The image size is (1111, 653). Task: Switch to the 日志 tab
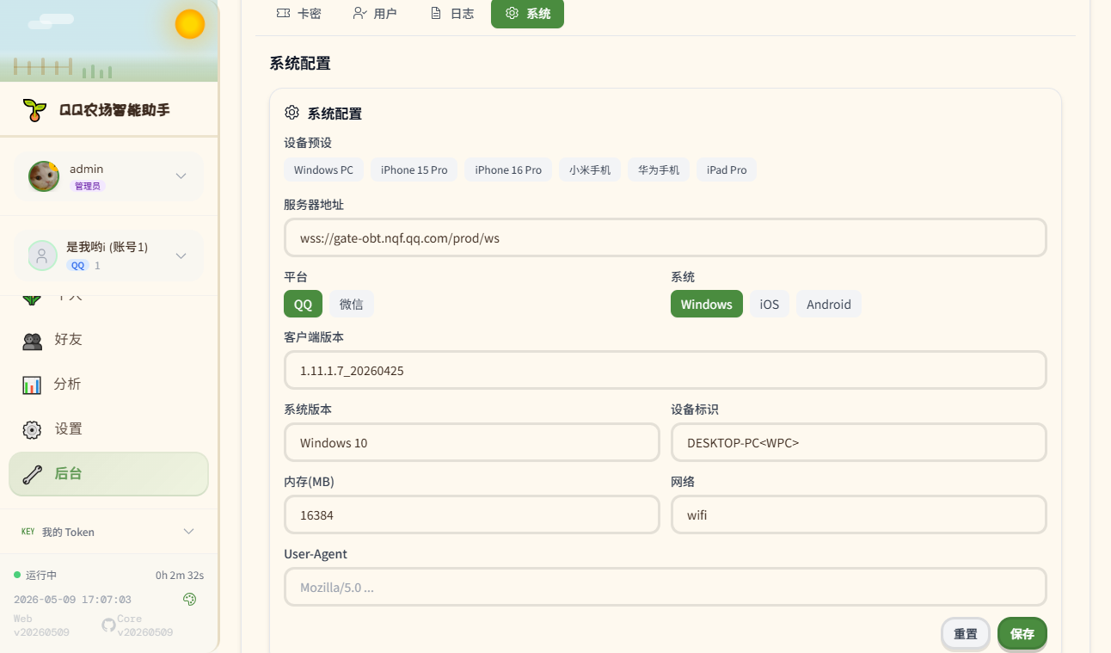451,14
